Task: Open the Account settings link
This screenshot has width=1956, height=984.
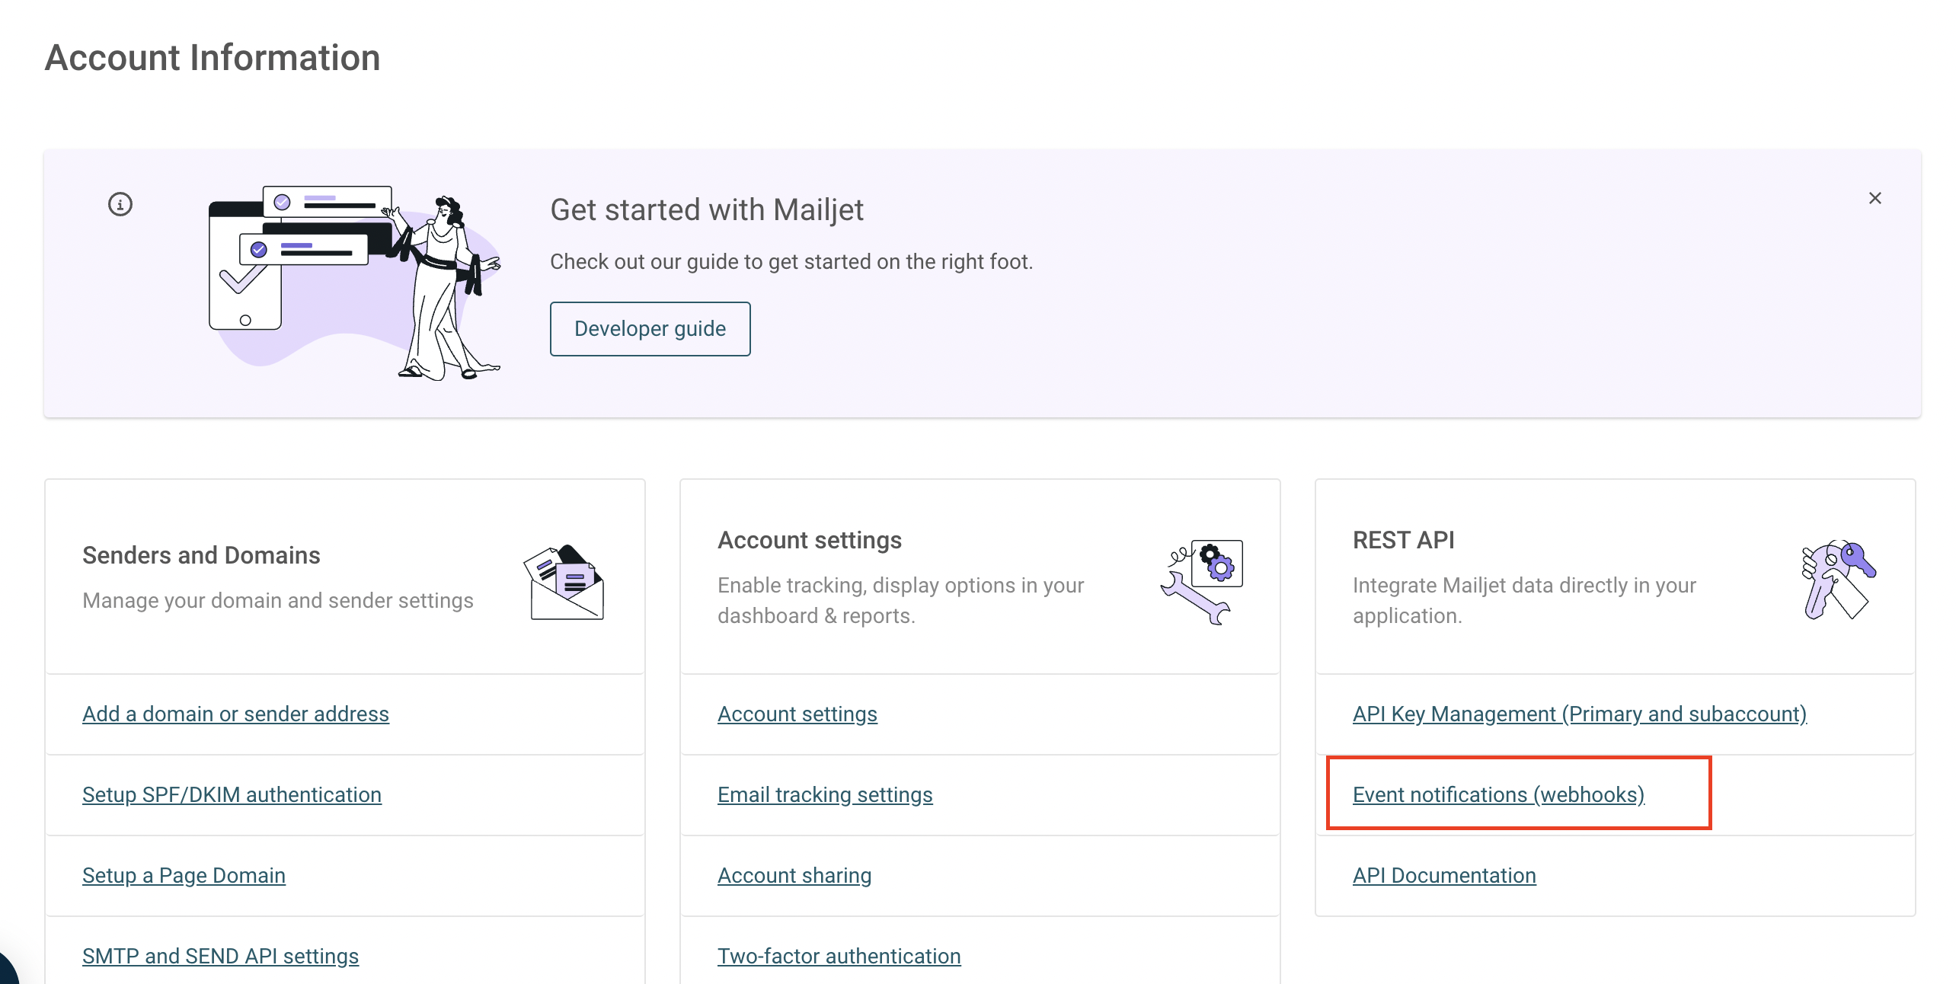Action: (x=797, y=714)
